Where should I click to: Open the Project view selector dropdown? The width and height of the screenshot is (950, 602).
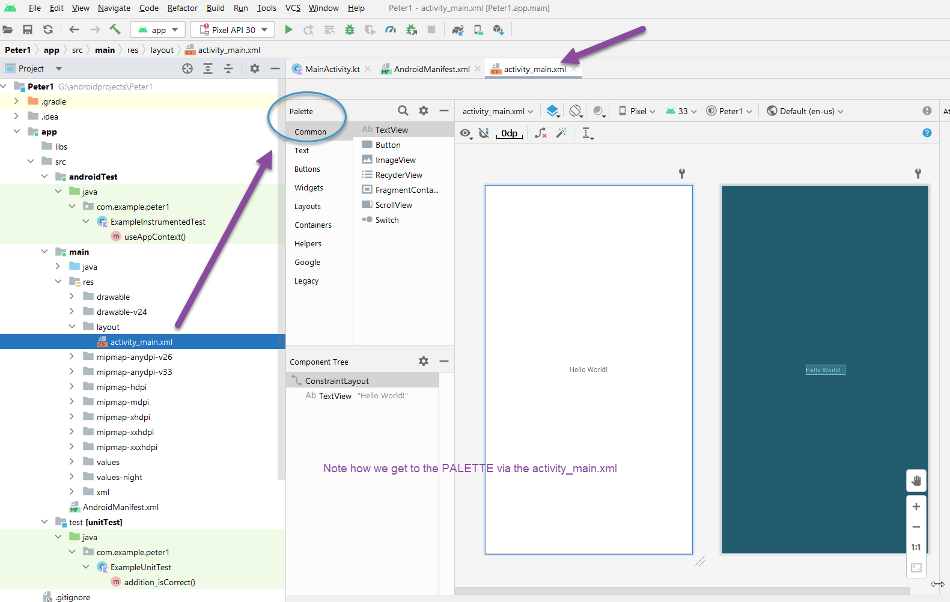coord(34,68)
